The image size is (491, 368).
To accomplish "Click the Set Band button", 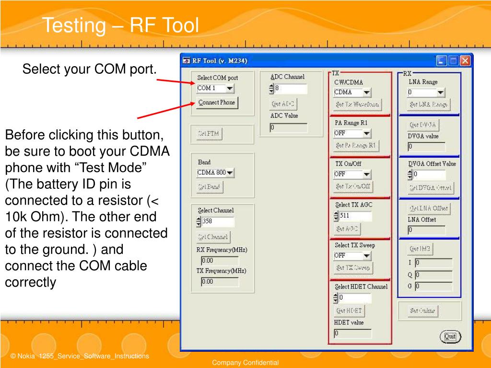I will click(210, 187).
